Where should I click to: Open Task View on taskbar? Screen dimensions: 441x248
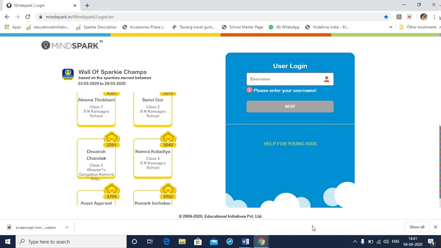pyautogui.click(x=150, y=241)
